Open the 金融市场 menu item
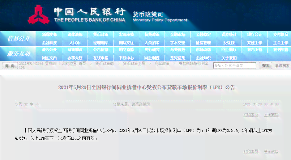The image size is (291, 160). [x=178, y=35]
